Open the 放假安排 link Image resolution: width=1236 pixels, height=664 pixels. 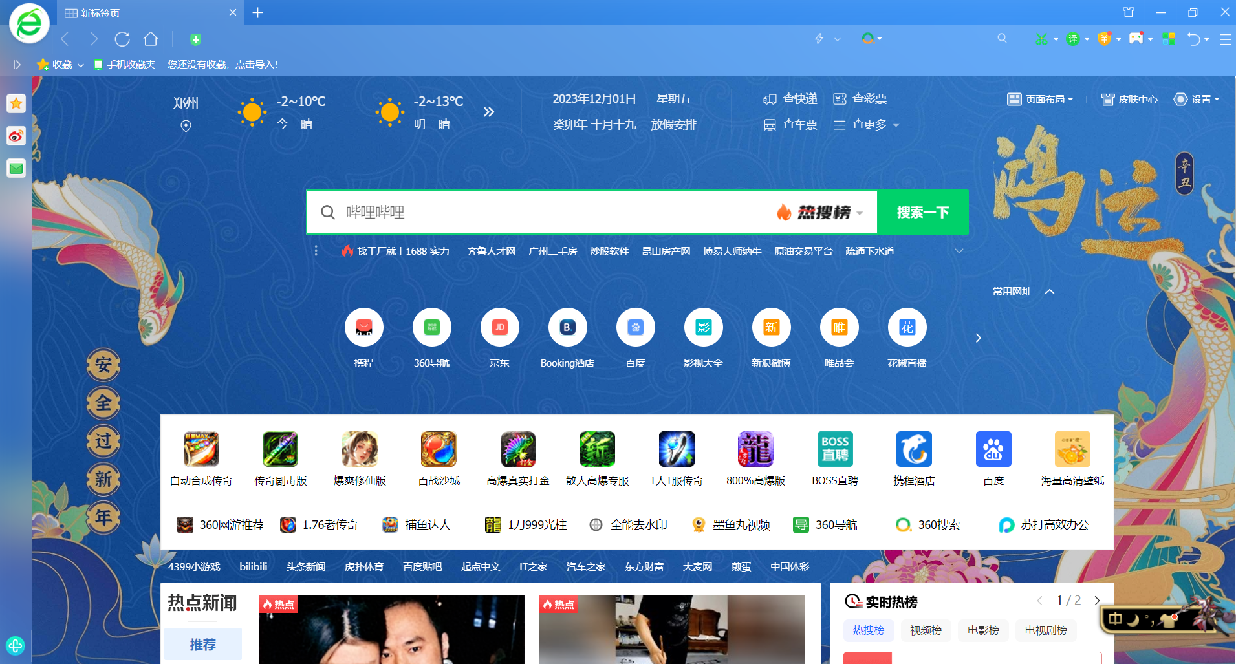click(674, 125)
